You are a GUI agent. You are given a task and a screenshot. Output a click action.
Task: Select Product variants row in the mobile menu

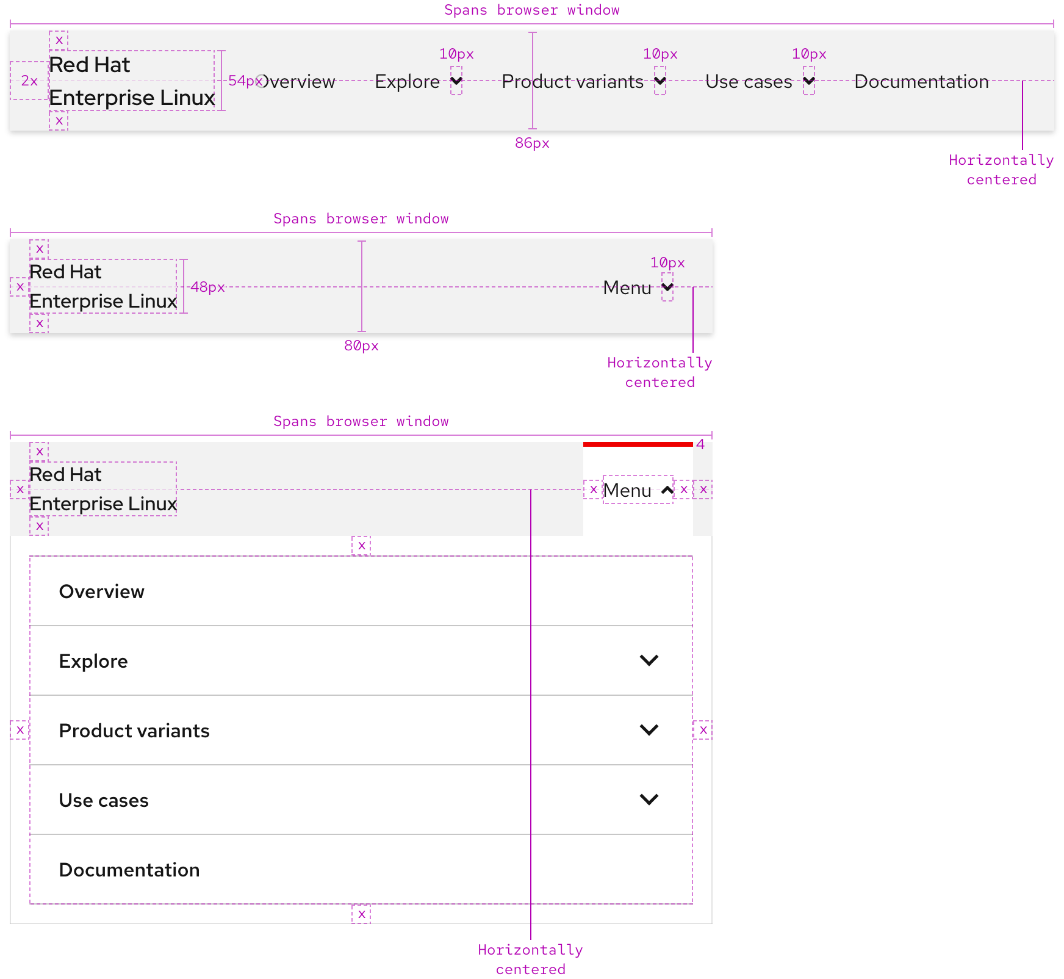tap(134, 729)
